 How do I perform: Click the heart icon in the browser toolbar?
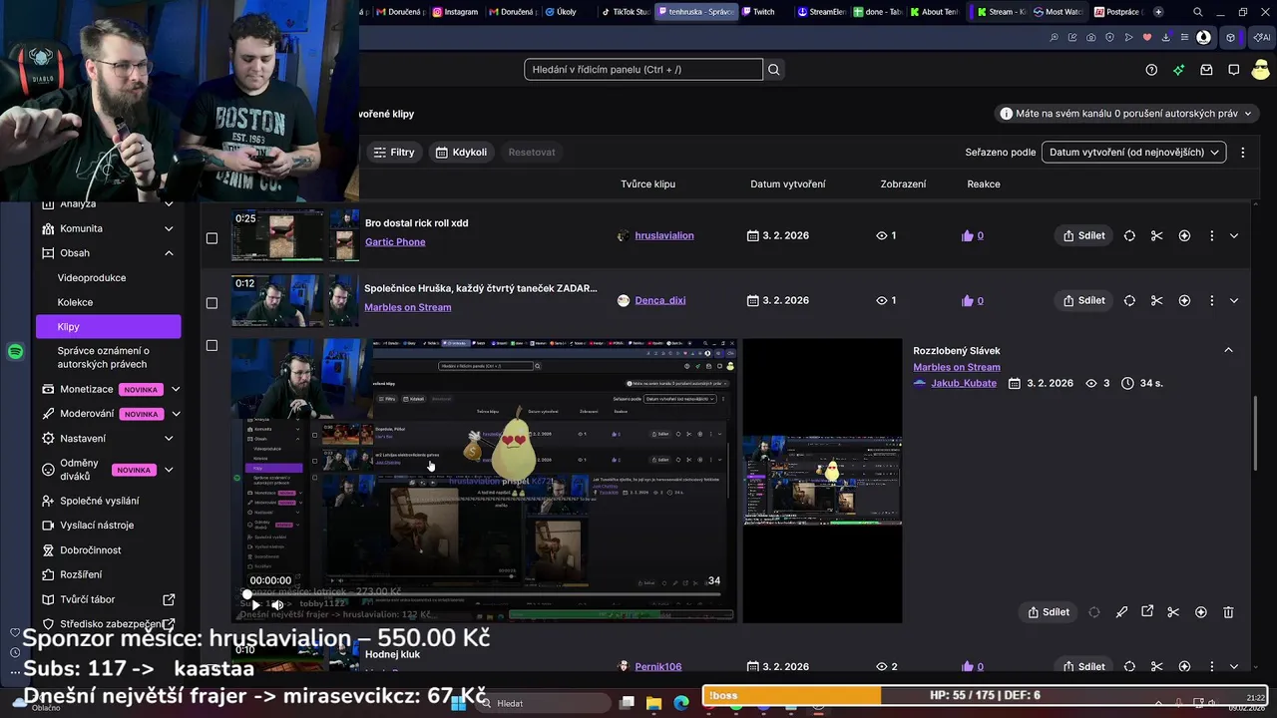coord(1147,37)
